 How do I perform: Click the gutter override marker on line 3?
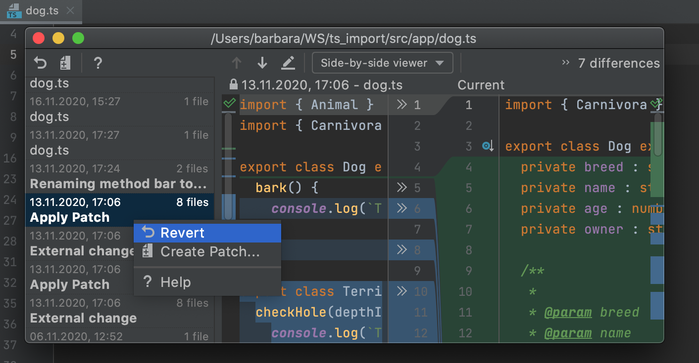click(x=488, y=146)
